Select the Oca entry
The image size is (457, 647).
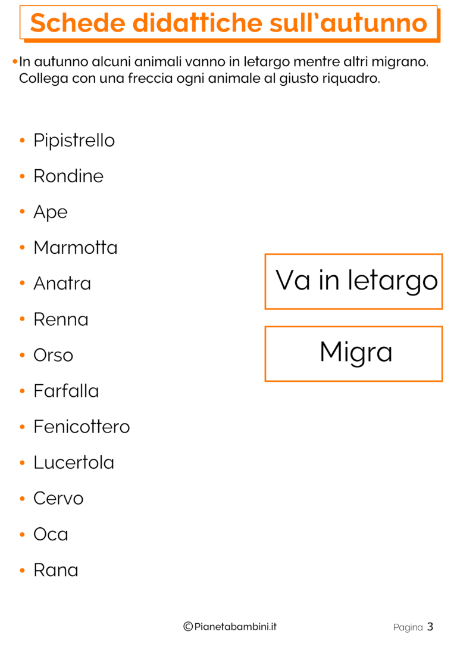(51, 534)
